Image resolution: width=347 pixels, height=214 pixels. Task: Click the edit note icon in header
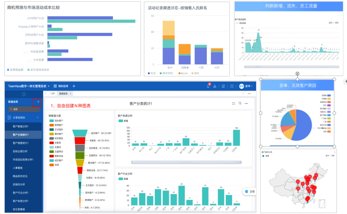(x=223, y=86)
